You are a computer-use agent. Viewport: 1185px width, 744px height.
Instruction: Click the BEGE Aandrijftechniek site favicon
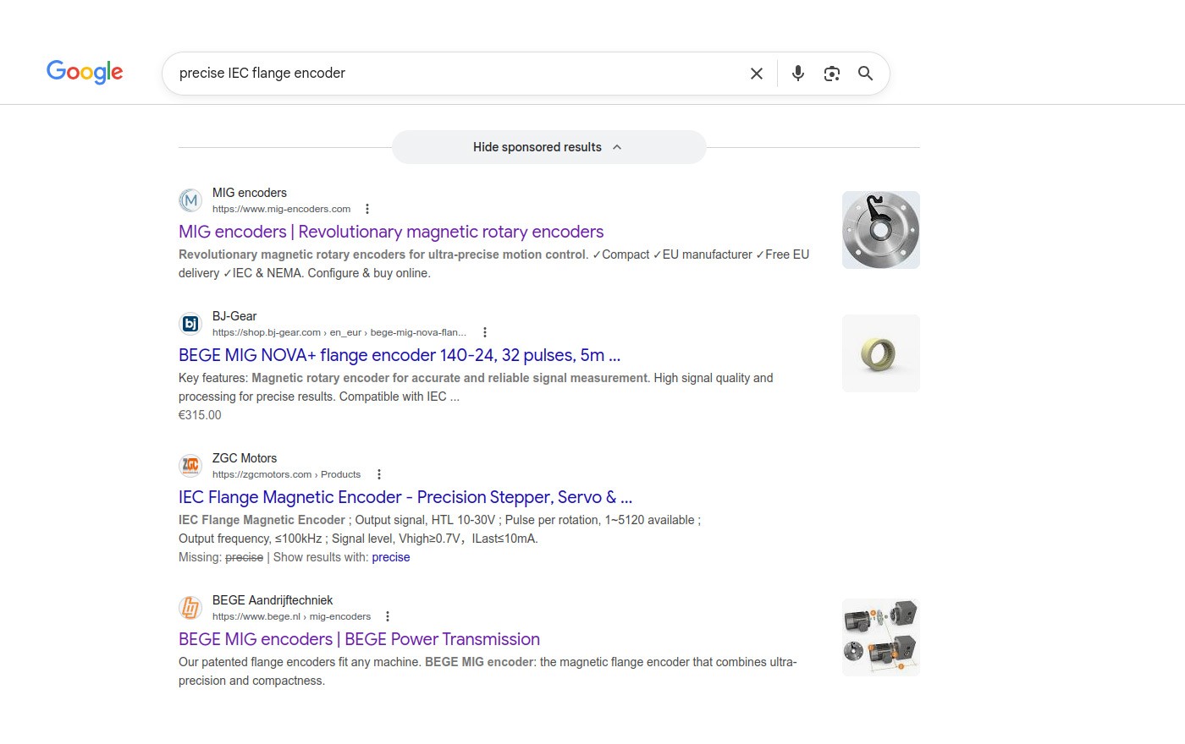pos(190,608)
